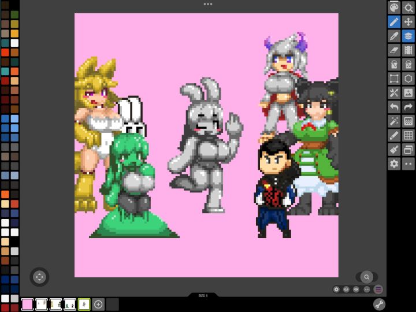Toggle layer visibility eye icon
Image resolution: width=416 pixels, height=312 pixels.
click(x=356, y=289)
